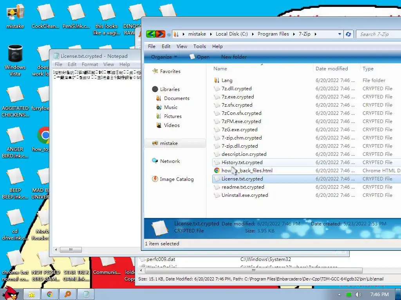Switch to Notepad from the taskbar
401x300 pixels.
[86, 295]
